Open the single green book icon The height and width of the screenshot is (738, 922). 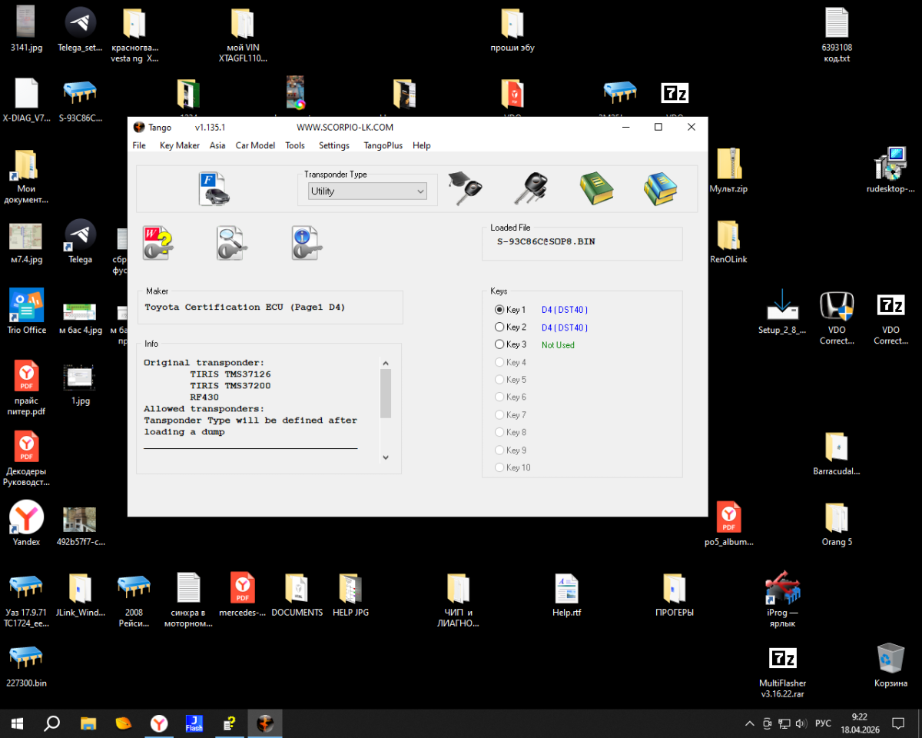click(x=596, y=188)
